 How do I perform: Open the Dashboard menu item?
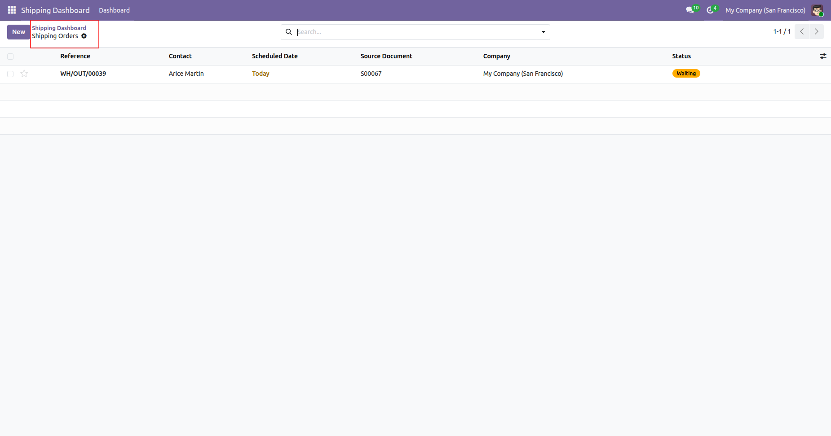(x=114, y=10)
